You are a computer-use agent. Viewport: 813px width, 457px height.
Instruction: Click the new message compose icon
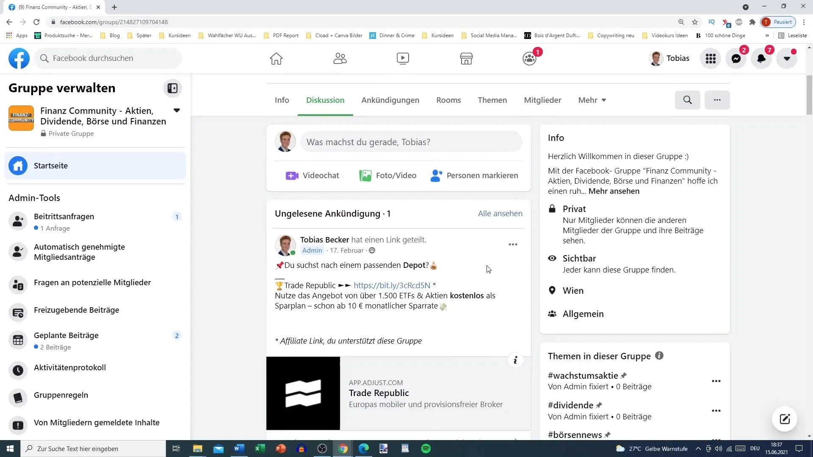[x=785, y=419]
